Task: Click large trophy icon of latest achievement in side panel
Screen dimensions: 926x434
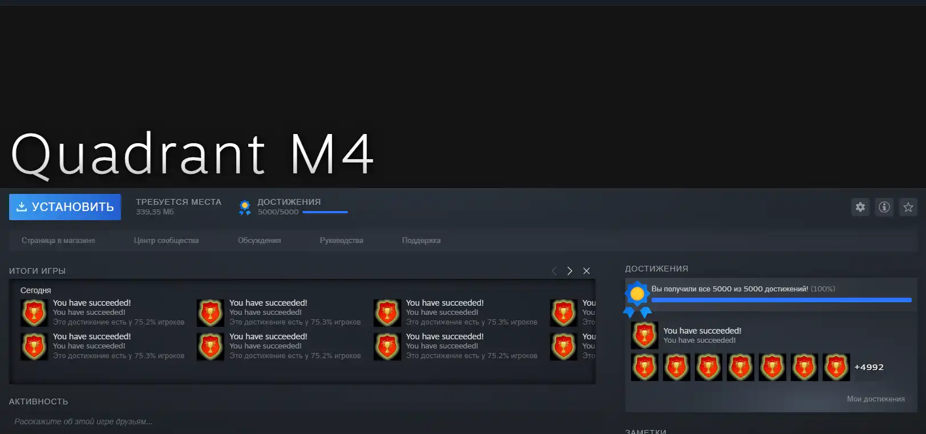Action: (x=645, y=335)
